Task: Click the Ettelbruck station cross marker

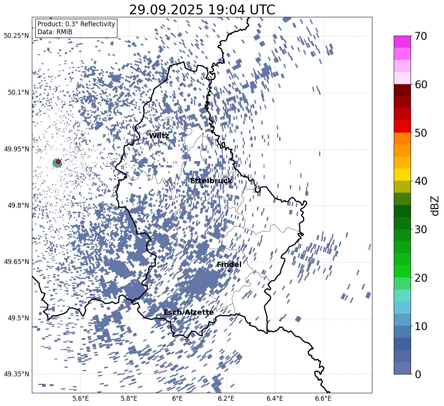Action: click(x=202, y=187)
